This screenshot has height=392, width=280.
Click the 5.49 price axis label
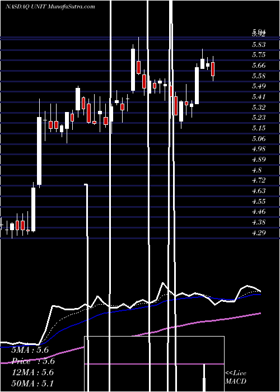259,86
